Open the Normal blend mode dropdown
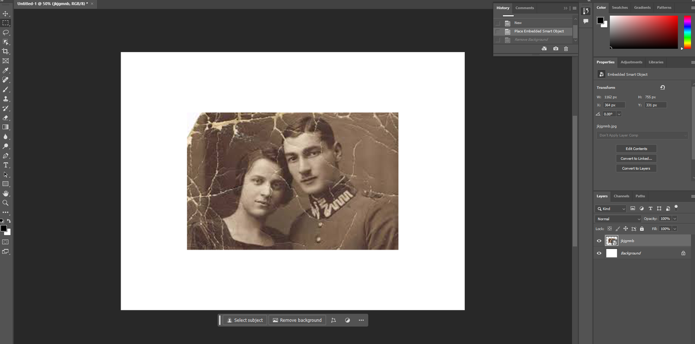 618,219
